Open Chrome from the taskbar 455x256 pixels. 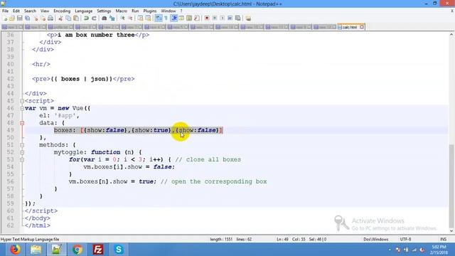point(77,250)
